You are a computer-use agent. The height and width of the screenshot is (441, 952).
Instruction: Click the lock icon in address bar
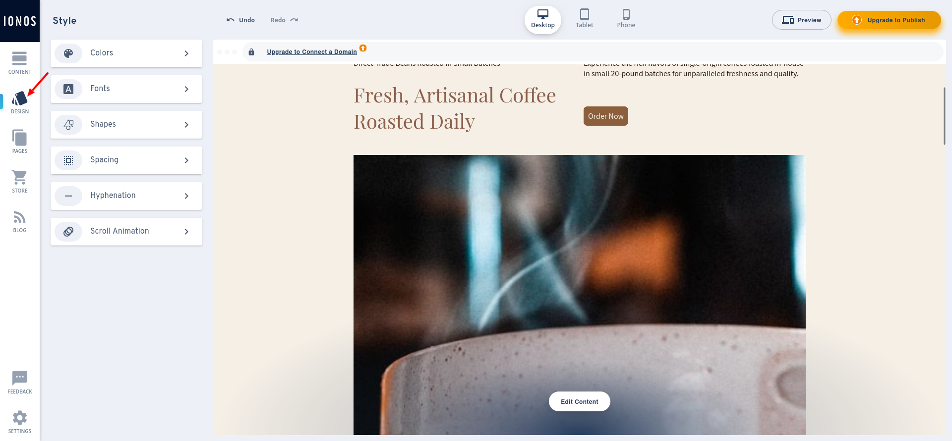(251, 52)
